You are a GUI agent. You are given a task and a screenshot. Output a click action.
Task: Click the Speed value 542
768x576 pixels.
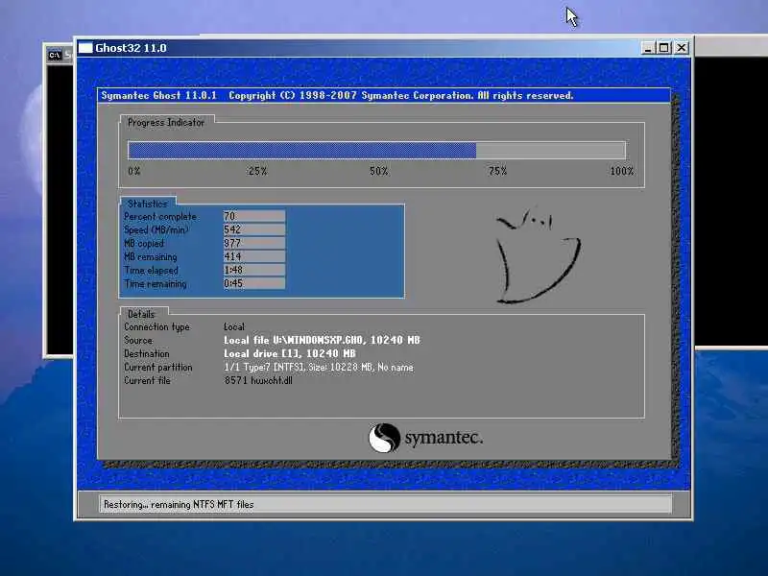(254, 229)
